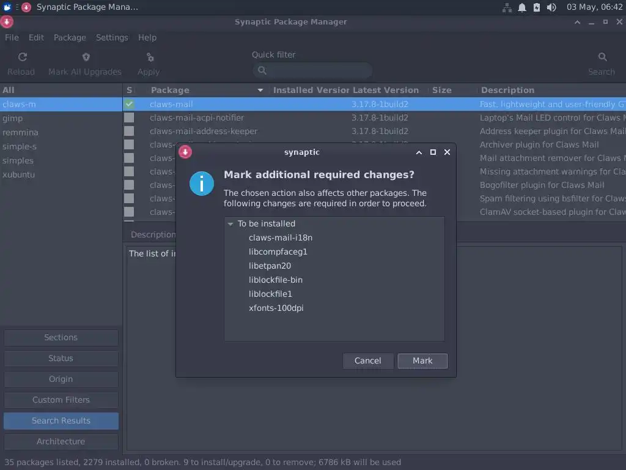Select remmina in the search history list
The image size is (626, 470).
click(61, 132)
